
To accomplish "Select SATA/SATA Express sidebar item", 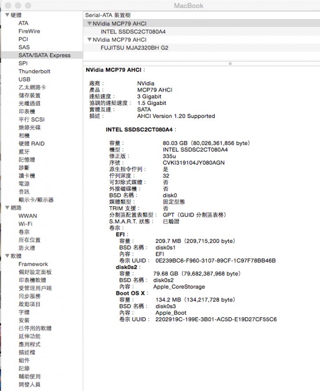I will [42, 55].
